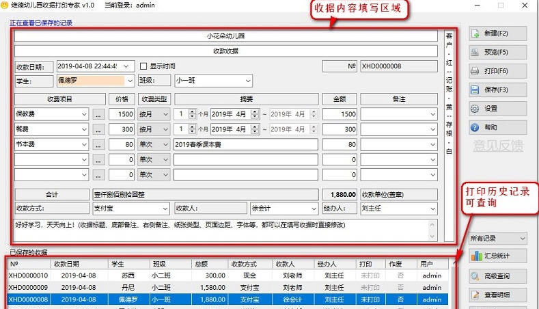Image resolution: width=539 pixels, height=309 pixels.
Task: Save the receipt with 保存(F3)
Action: coord(497,90)
